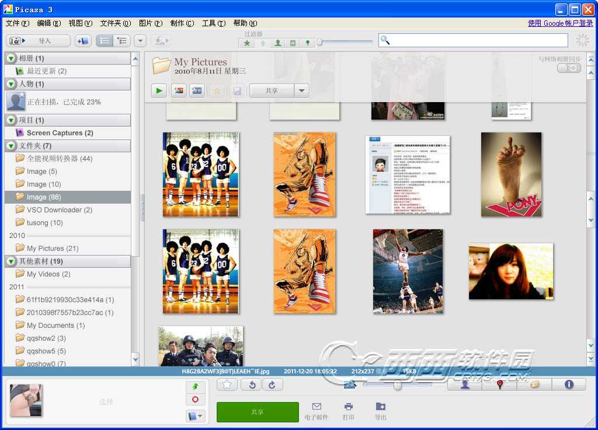Play the folder slideshow with green play button
The width and height of the screenshot is (598, 430).
point(159,90)
